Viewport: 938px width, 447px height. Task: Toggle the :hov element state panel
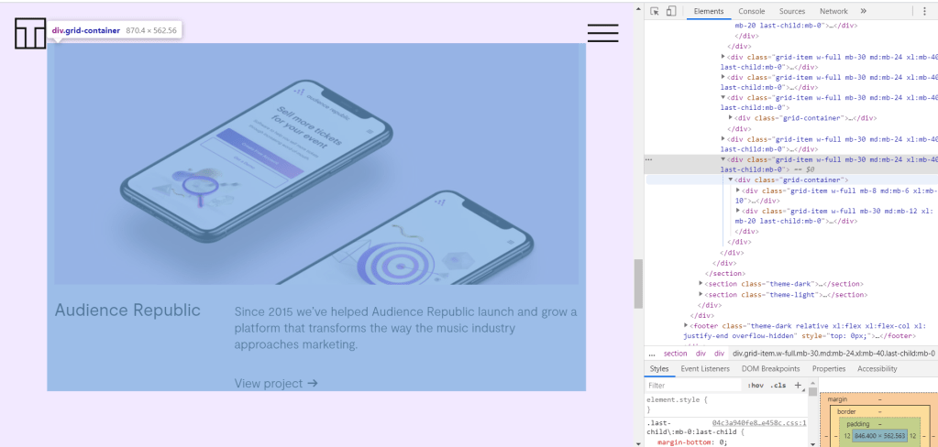pyautogui.click(x=755, y=386)
